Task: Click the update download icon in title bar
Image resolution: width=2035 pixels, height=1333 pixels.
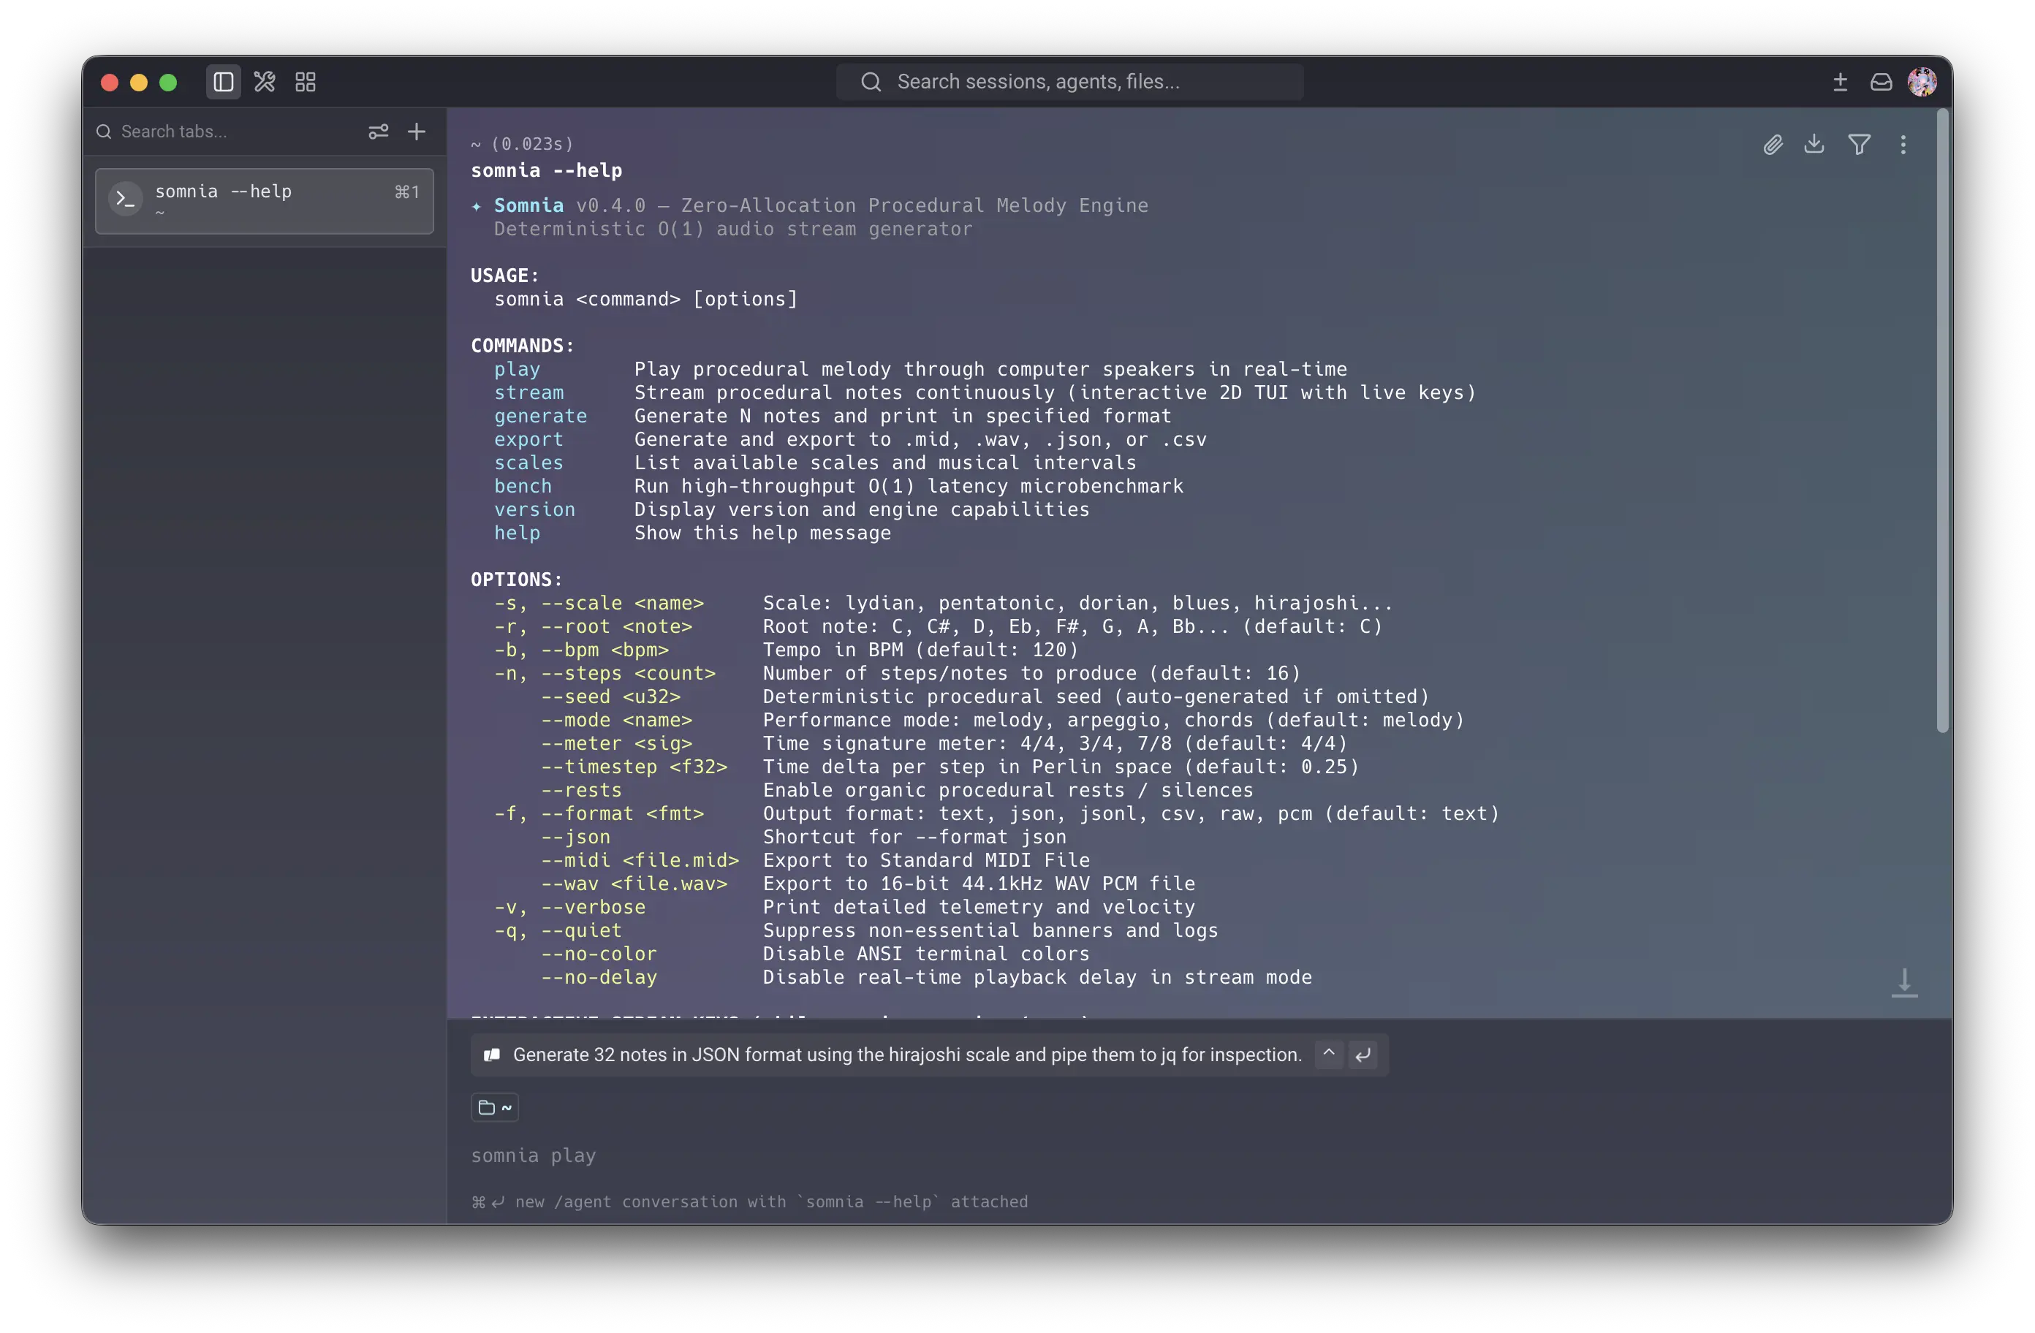Action: [1840, 82]
